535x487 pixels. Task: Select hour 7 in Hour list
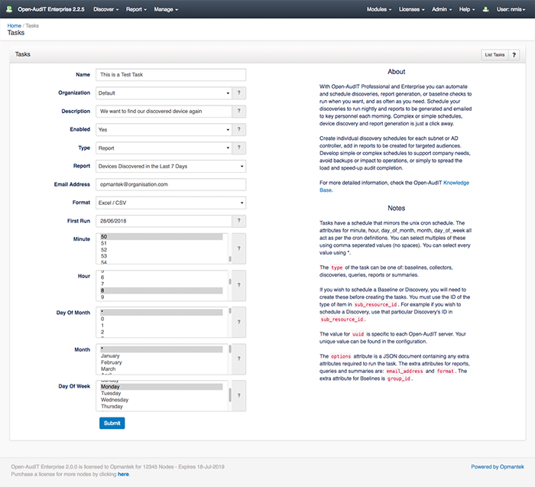[x=161, y=284]
